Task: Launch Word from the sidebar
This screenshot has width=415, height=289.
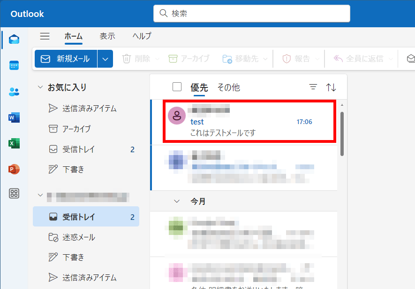Action: (x=14, y=117)
